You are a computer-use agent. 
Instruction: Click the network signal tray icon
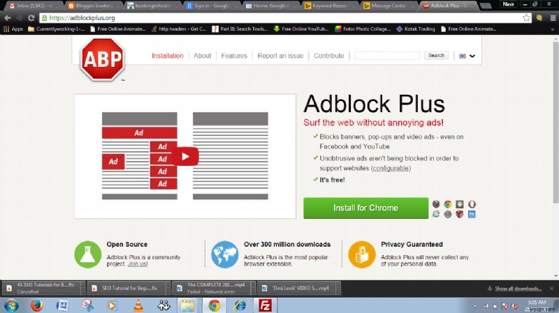(485, 306)
